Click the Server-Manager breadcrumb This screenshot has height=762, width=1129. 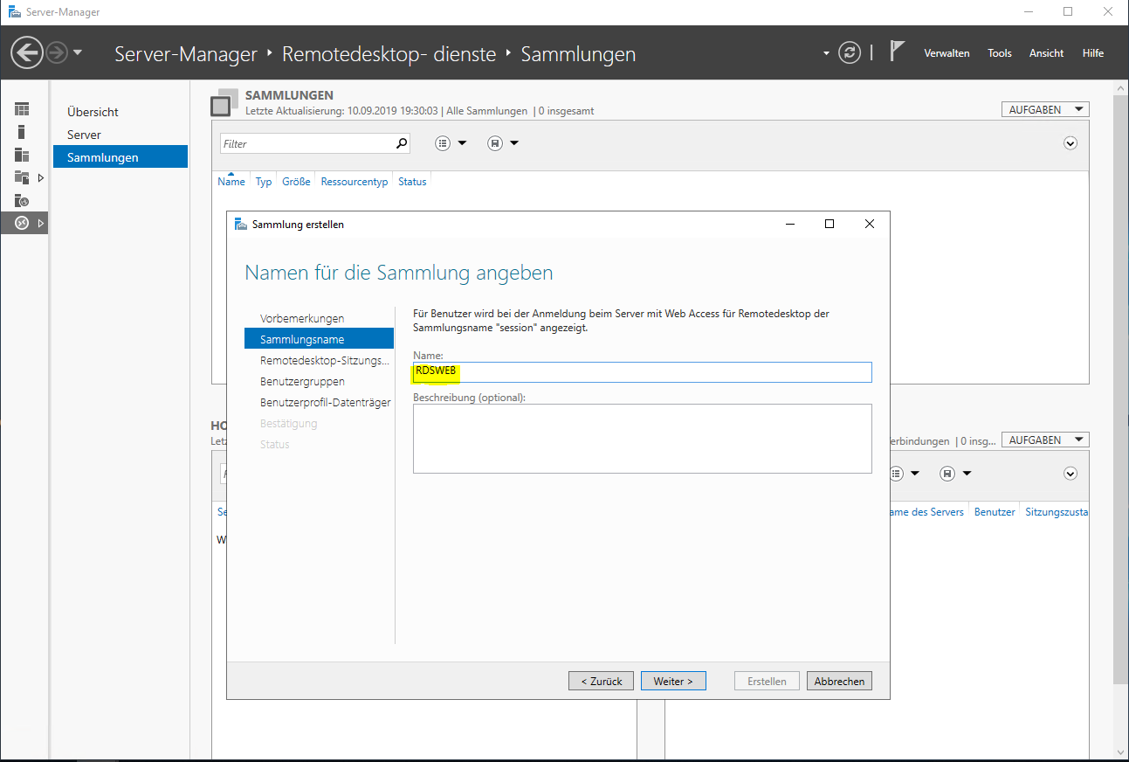tap(186, 54)
